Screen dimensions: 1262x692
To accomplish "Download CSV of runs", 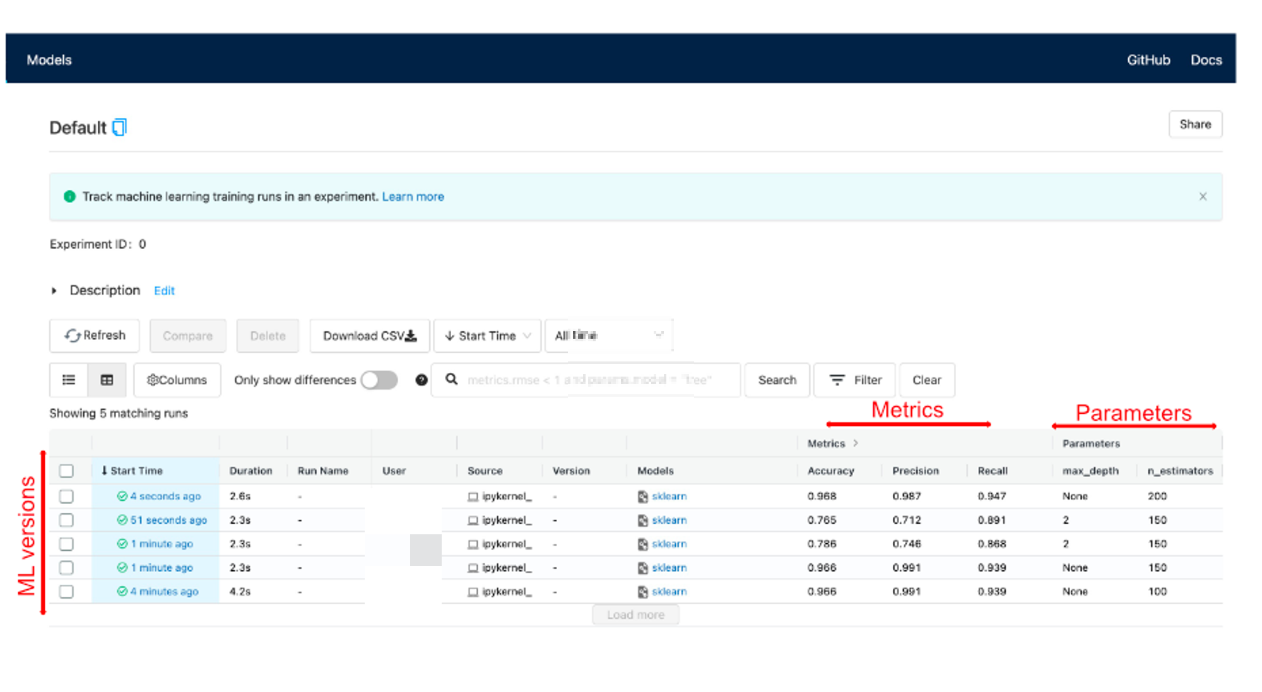I will click(369, 336).
